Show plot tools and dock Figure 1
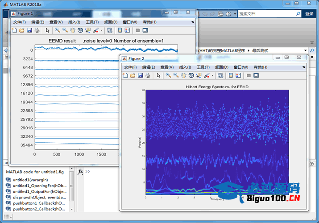This screenshot has width=319, height=223. pyautogui.click(x=145, y=30)
